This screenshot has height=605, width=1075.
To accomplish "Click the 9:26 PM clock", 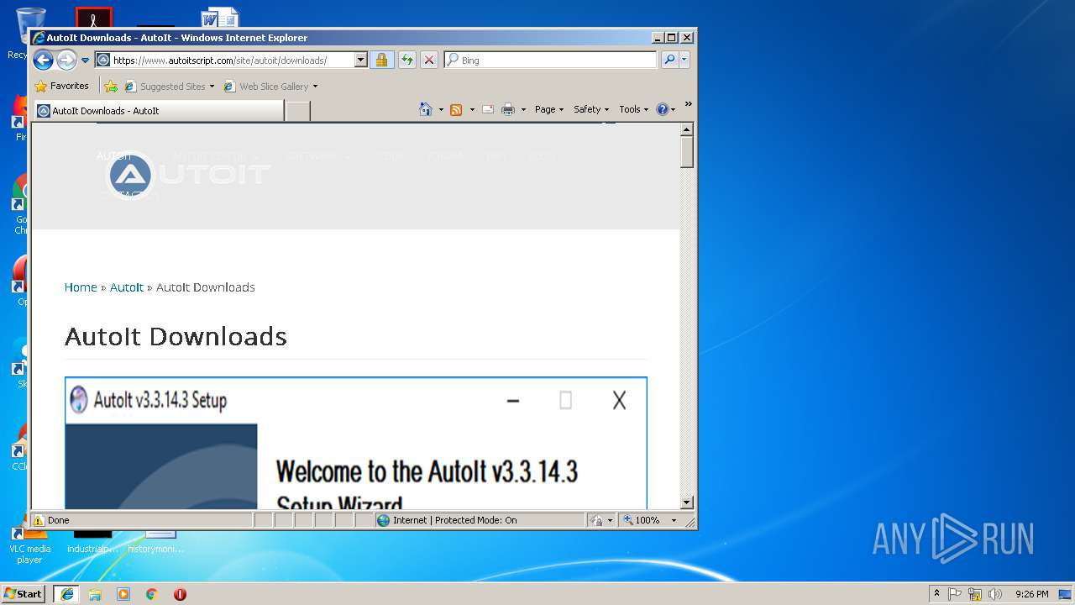I will (1031, 594).
